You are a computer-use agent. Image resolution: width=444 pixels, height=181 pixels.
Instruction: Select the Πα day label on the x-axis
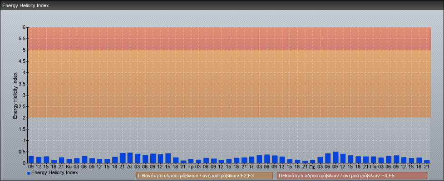pyautogui.click(x=373, y=167)
